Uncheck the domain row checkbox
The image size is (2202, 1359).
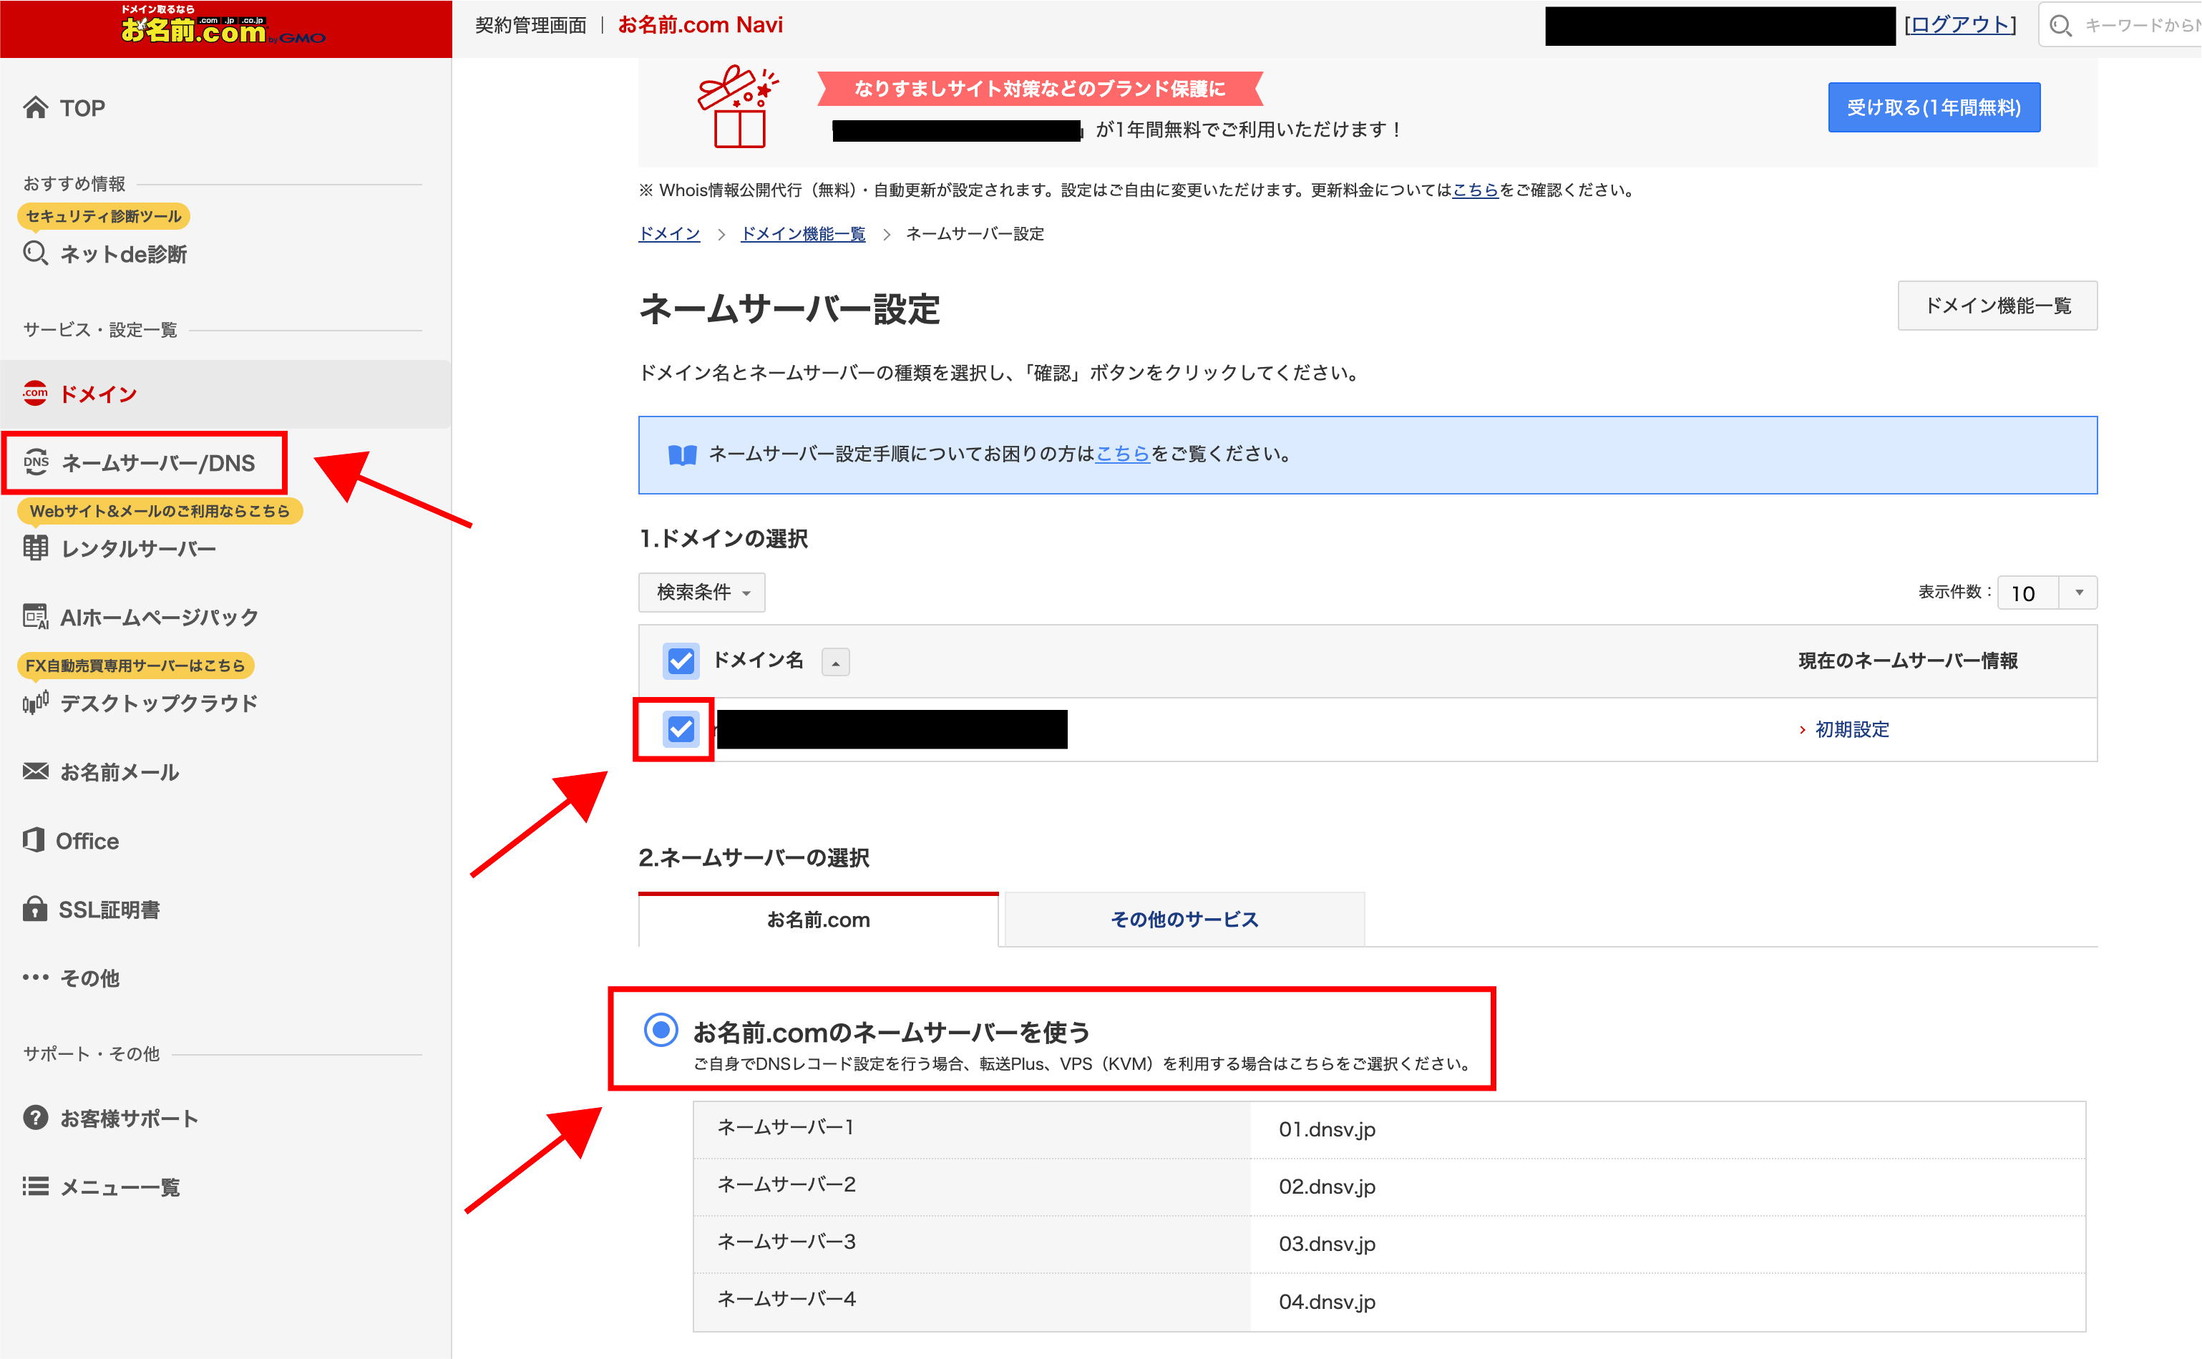tap(681, 729)
